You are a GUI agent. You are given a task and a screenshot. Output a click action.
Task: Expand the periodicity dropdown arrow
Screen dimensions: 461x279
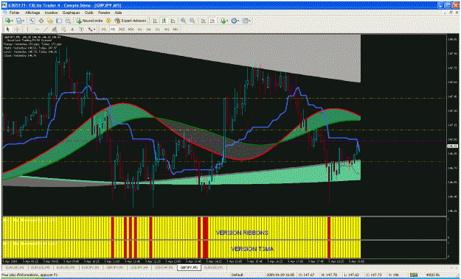coord(238,21)
